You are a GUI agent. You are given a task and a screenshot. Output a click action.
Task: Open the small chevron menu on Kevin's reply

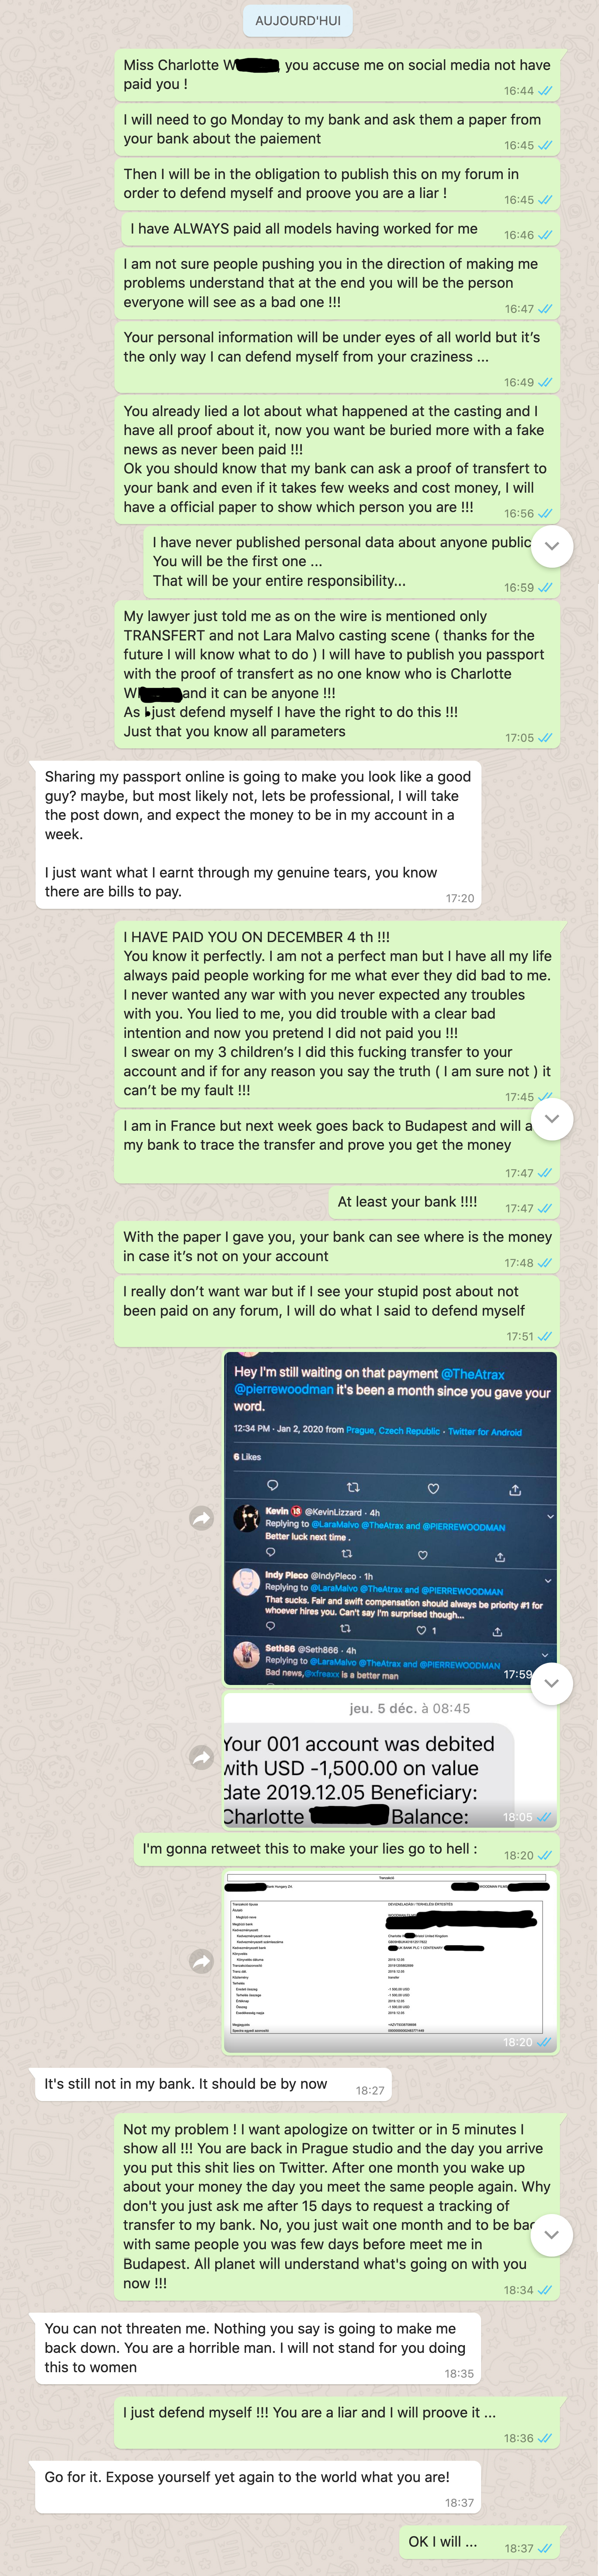pos(550,1516)
